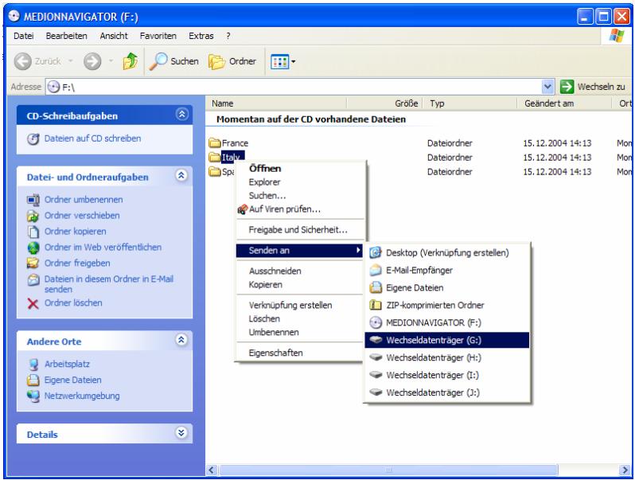Select the Italy folder icon
This screenshot has width=635, height=480.
click(215, 157)
